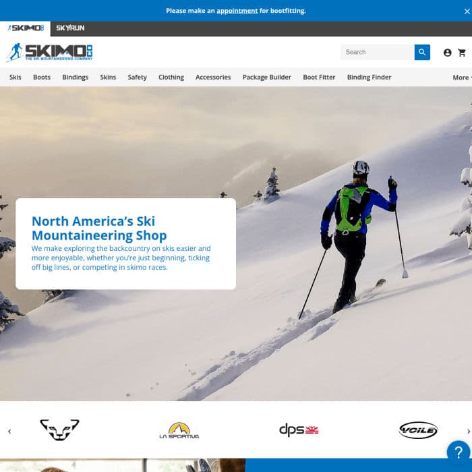Open the Skis menu
472x472 pixels.
pyautogui.click(x=16, y=78)
